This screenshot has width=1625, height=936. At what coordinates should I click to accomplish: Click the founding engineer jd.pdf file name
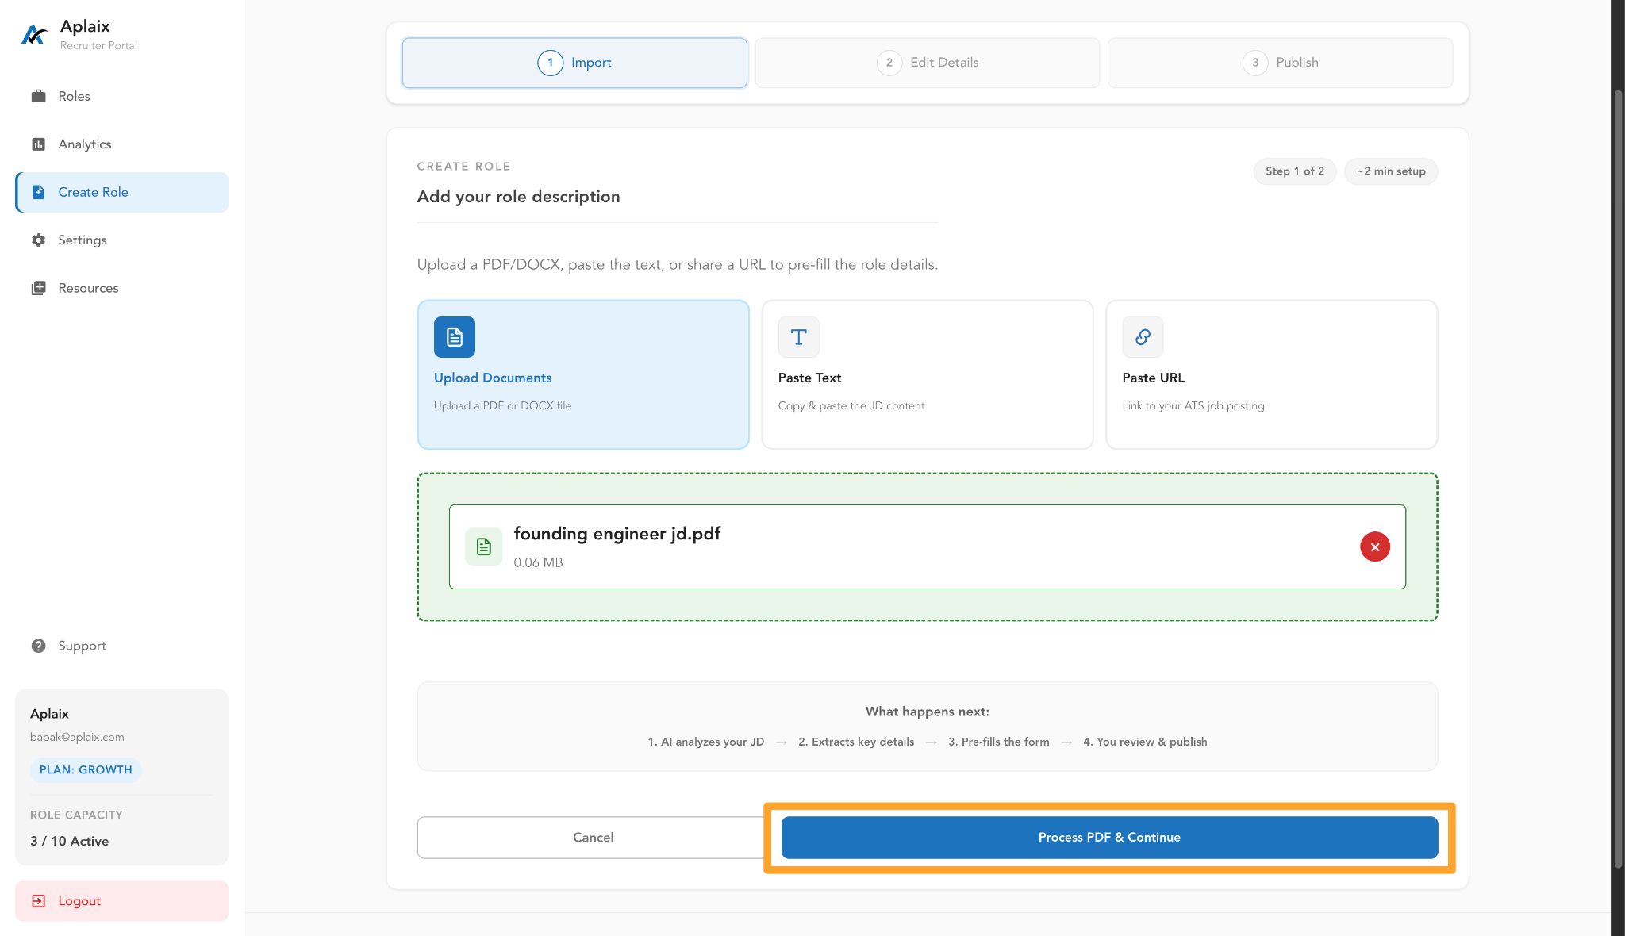pyautogui.click(x=617, y=534)
